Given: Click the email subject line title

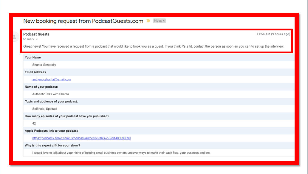Looking at the screenshot, I should (x=83, y=21).
